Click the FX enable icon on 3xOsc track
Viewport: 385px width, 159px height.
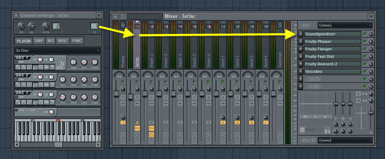click(137, 128)
